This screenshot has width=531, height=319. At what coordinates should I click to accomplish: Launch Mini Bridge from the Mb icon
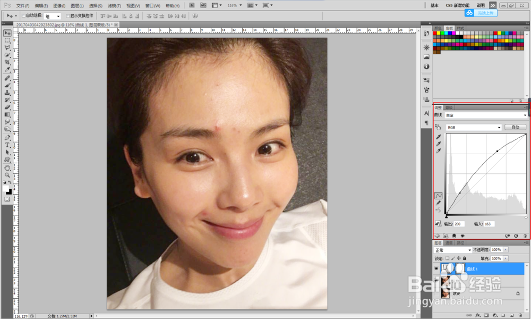(203, 5)
